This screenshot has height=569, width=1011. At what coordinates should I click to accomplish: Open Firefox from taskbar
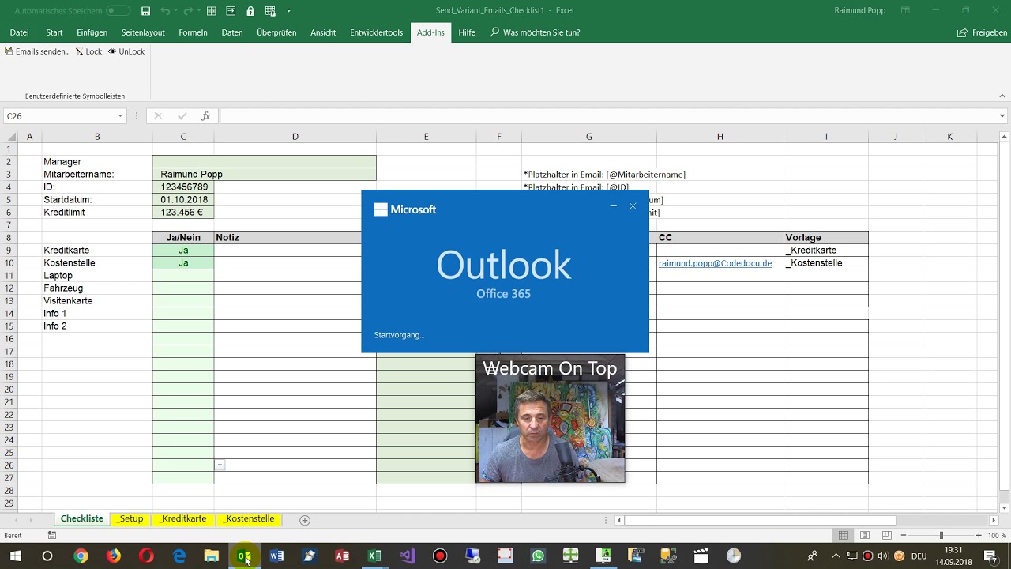[114, 556]
